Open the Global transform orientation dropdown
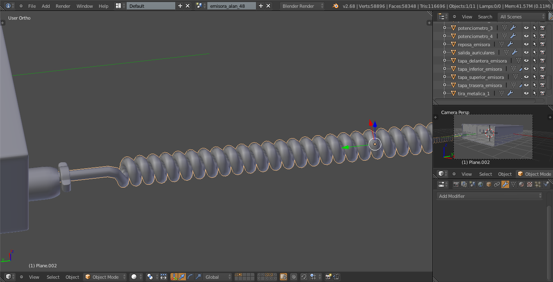Image resolution: width=553 pixels, height=282 pixels. [218, 277]
